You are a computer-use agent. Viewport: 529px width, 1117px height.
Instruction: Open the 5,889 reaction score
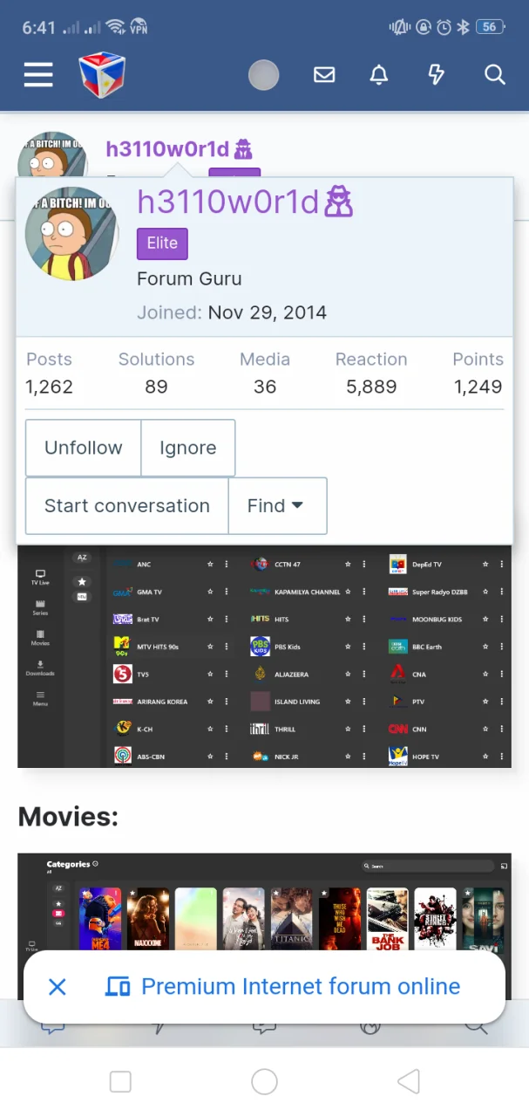pyautogui.click(x=371, y=387)
